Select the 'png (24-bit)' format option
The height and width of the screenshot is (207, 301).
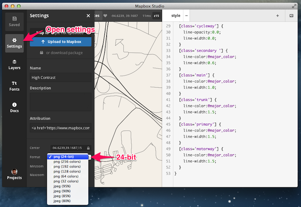(x=67, y=157)
